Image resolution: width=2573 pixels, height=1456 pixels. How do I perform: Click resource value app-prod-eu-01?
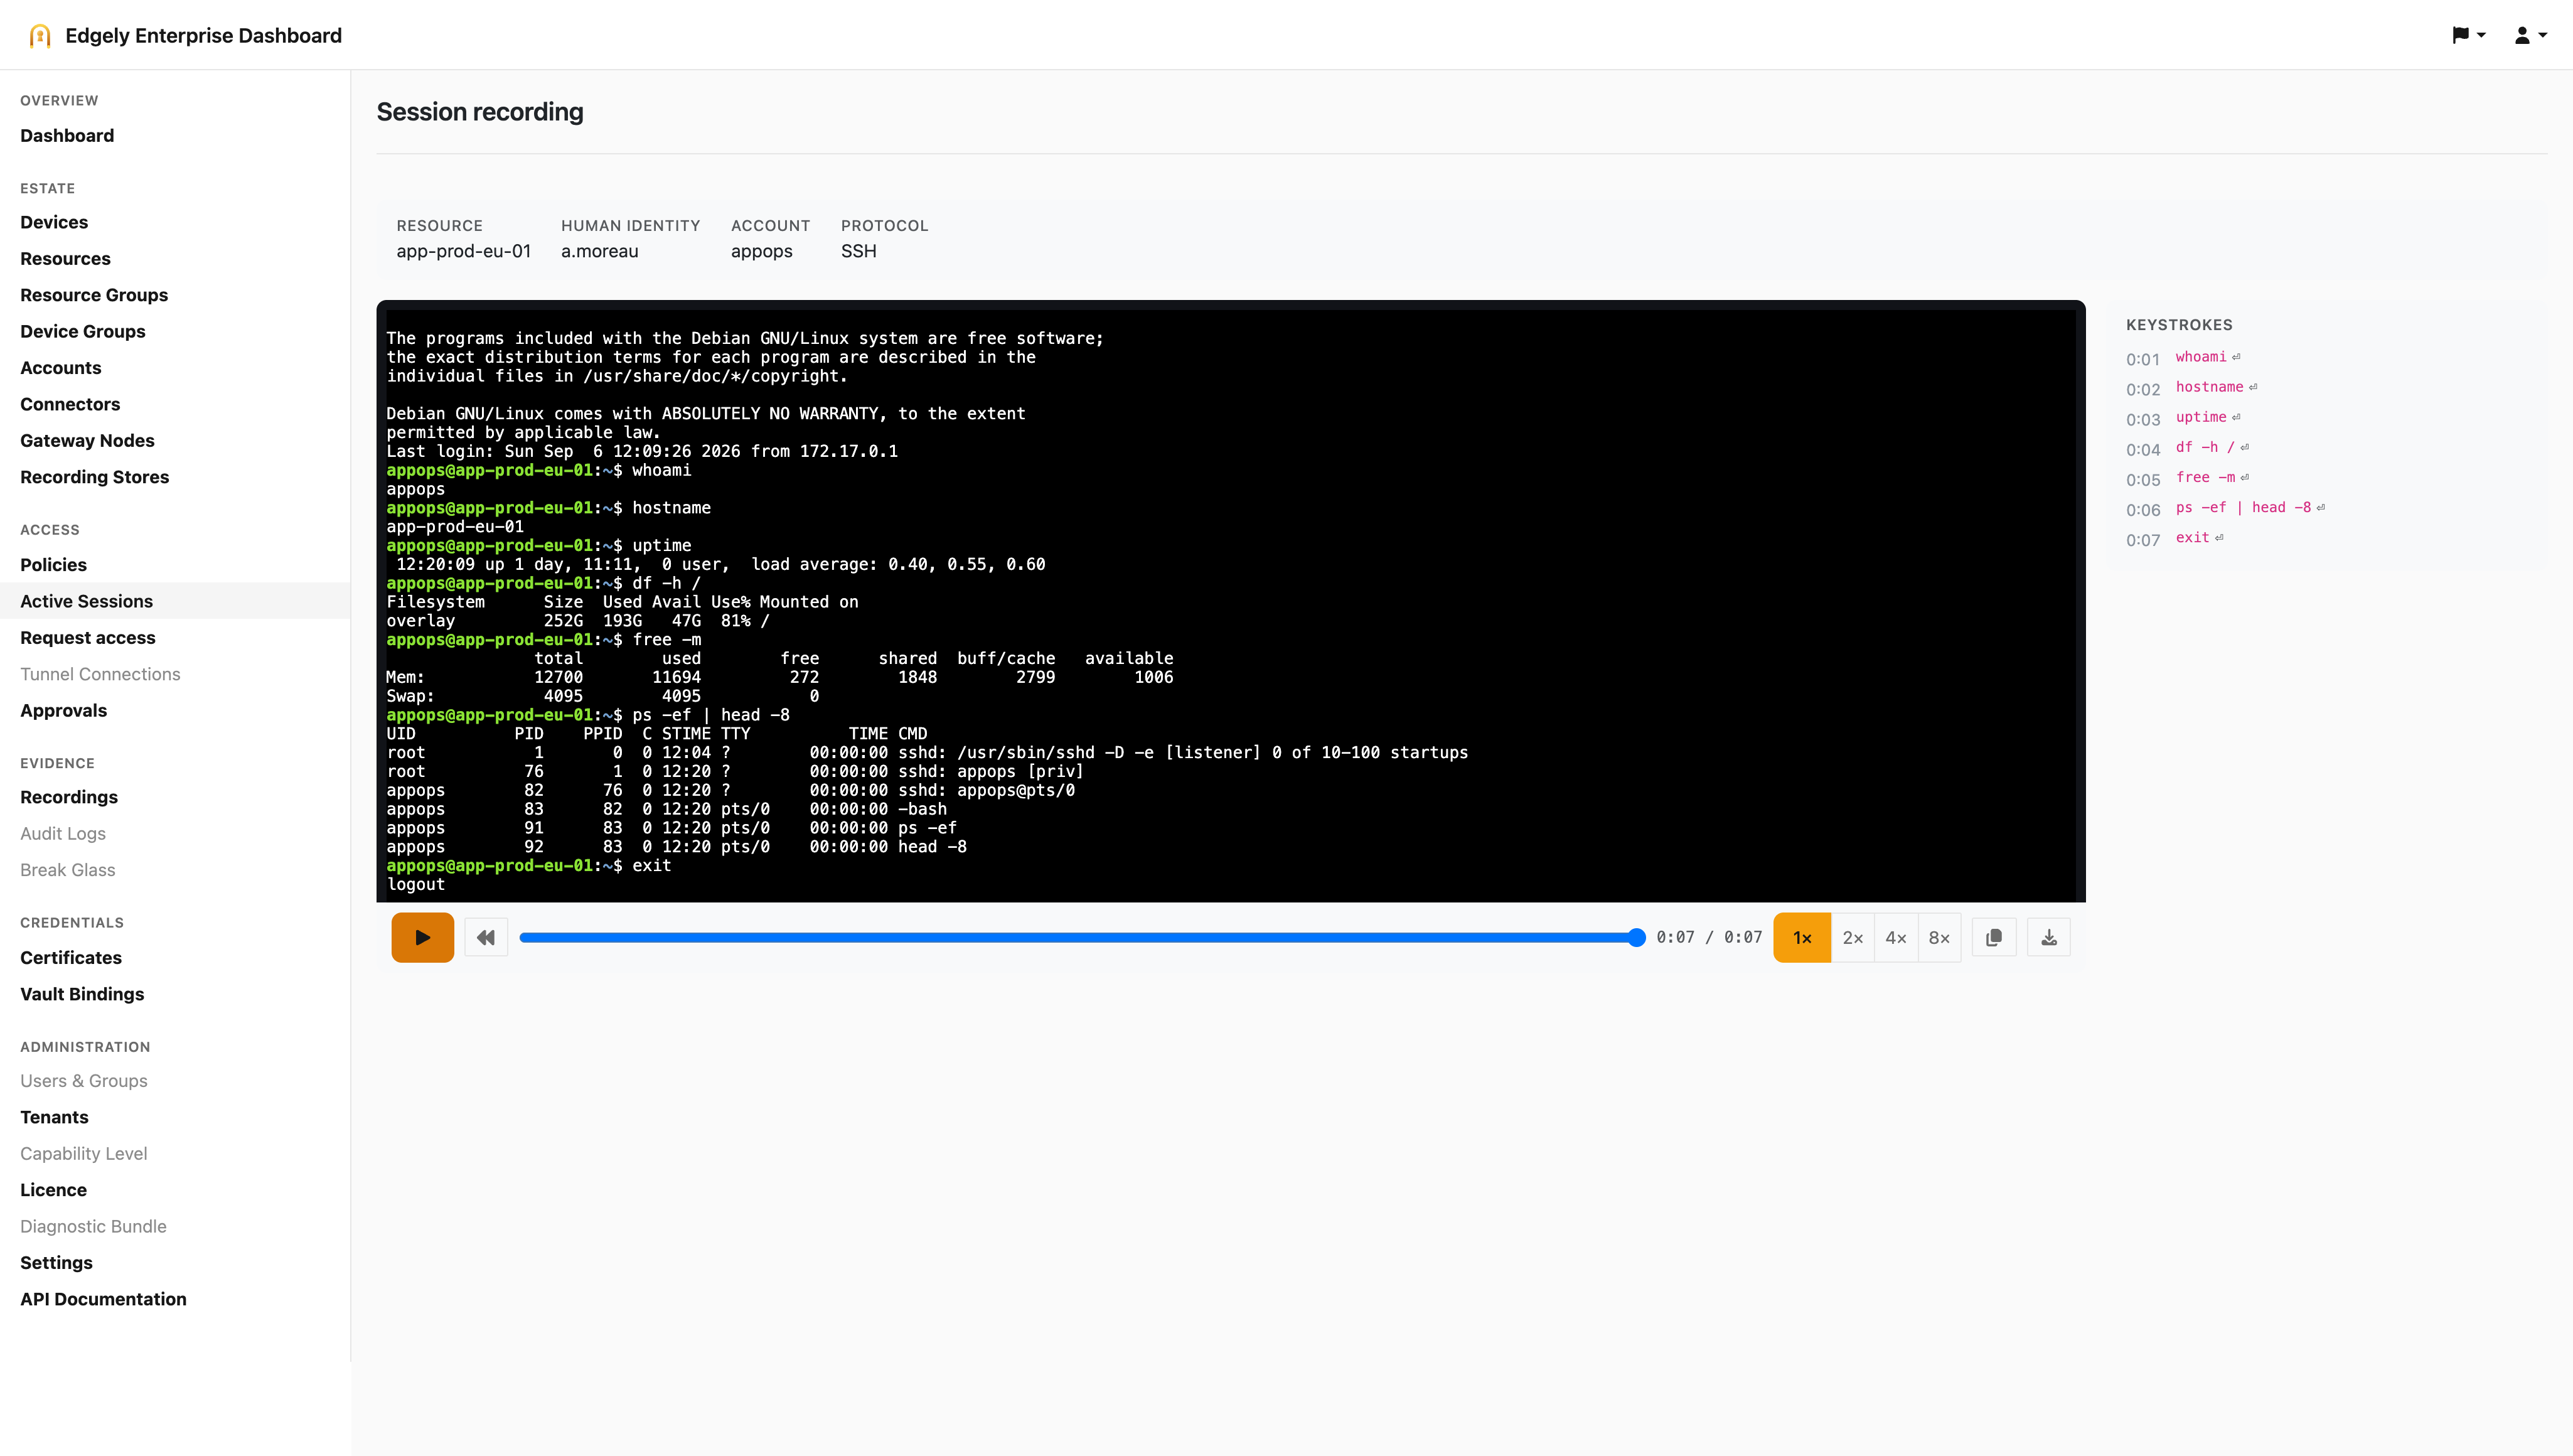(x=463, y=251)
